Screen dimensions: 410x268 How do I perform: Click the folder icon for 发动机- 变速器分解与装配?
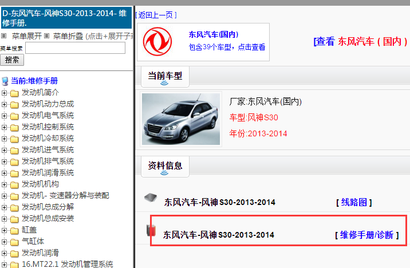pos(14,196)
